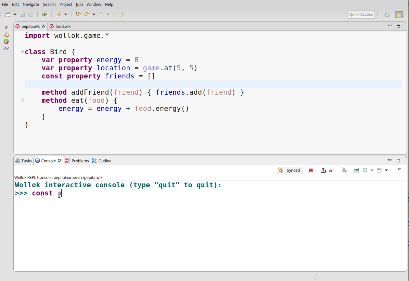
Task: Close the pepita.wlk editor tab
Action: 44,26
